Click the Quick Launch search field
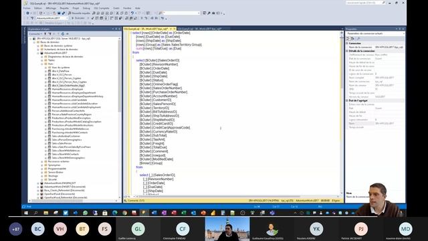The height and width of the screenshot is (241, 428). pos(366,3)
